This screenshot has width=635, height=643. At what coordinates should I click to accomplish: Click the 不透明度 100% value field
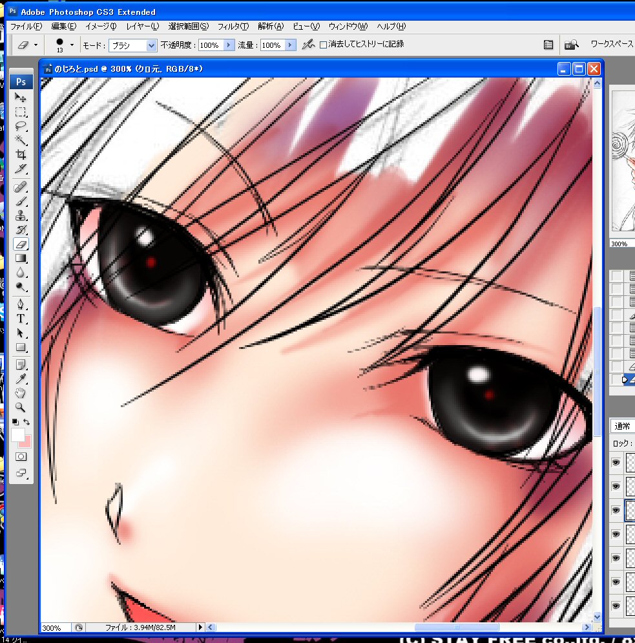click(211, 45)
